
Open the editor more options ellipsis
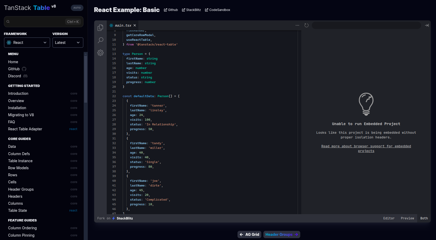(x=297, y=25)
